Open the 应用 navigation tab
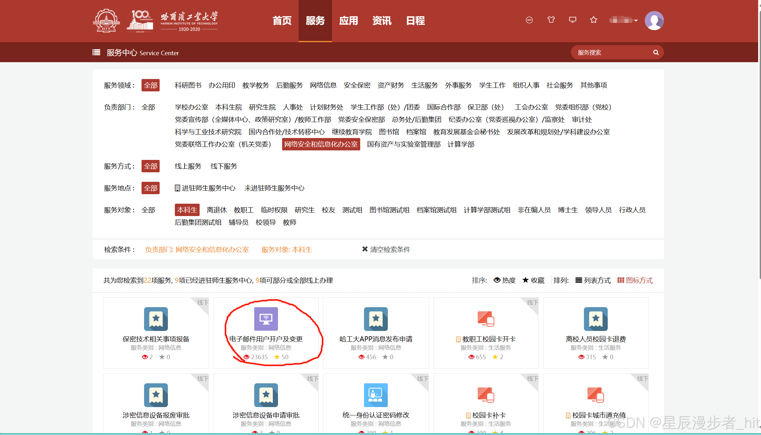Viewport: 761px width, 435px height. [x=348, y=21]
